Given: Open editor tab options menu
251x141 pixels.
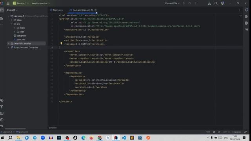Looking at the screenshot, I should (240, 10).
